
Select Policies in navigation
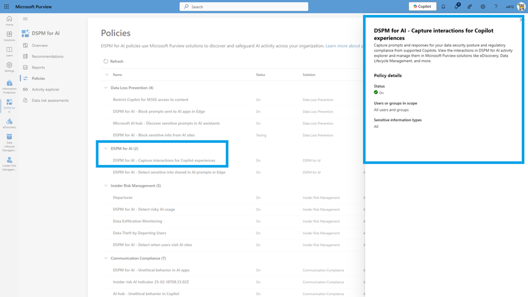[38, 78]
